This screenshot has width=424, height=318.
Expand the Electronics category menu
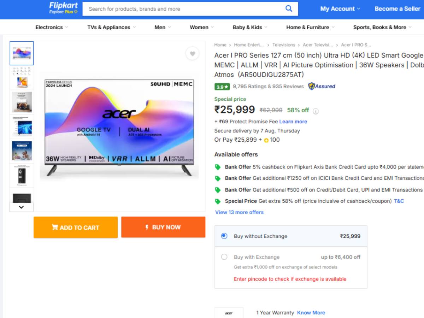pos(52,27)
